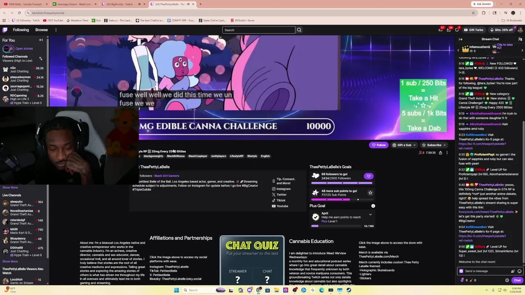Click the sub points goal progress bar

pos(342,200)
